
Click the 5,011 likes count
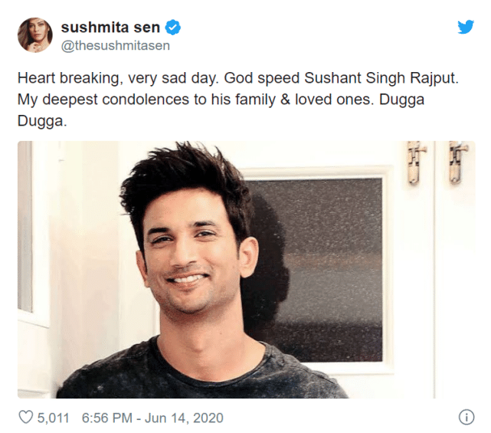click(x=54, y=418)
